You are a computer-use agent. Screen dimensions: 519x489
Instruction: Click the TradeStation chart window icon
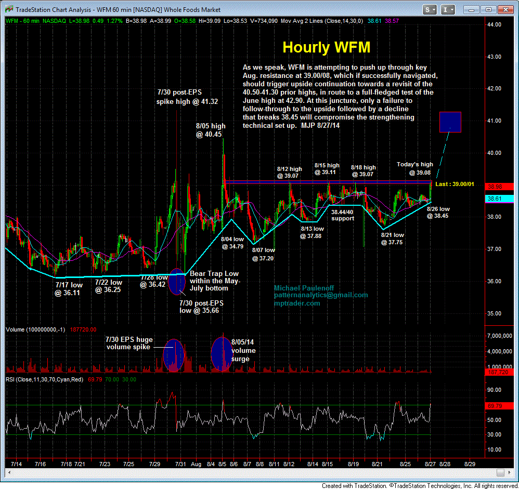(x=9, y=9)
